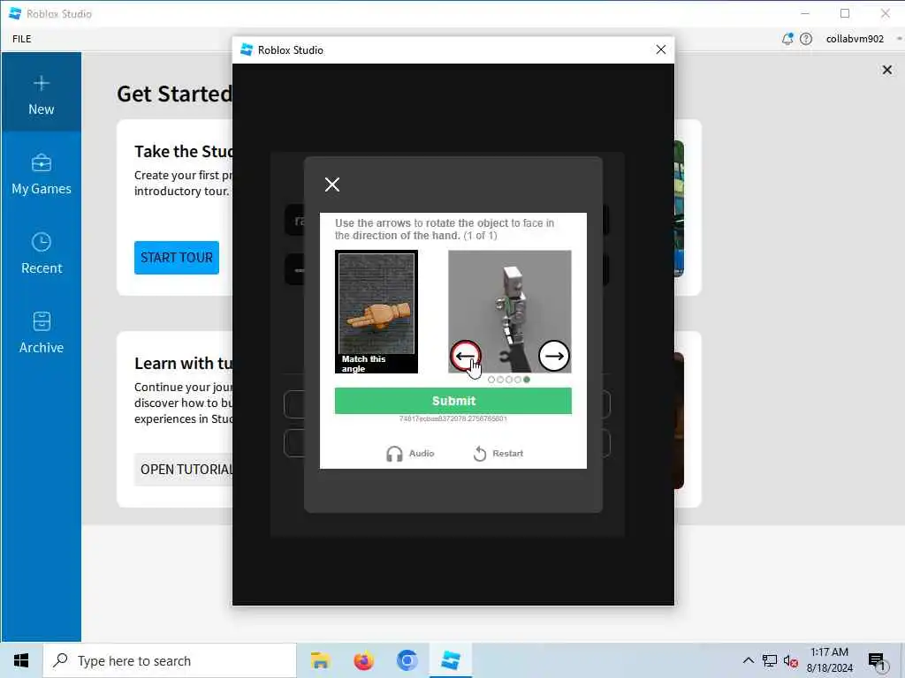Screen dimensions: 905x678
Task: Click the taskbar search box
Action: coord(169,660)
